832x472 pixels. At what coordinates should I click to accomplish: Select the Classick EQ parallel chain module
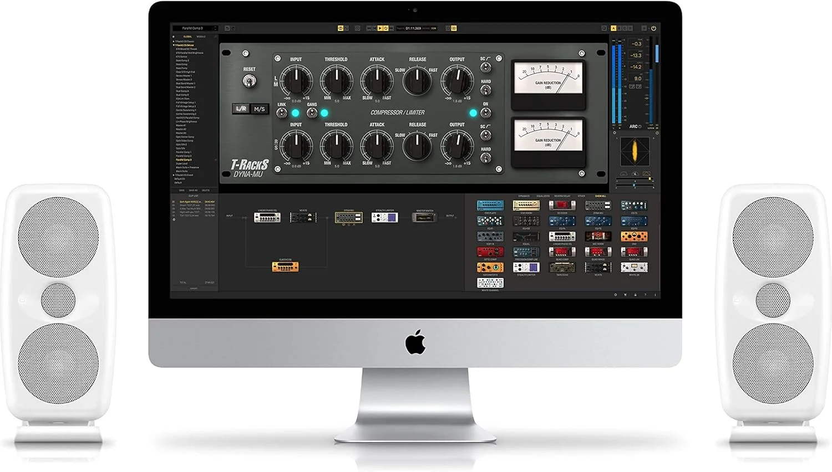point(285,267)
